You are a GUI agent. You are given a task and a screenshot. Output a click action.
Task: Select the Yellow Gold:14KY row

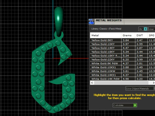pyautogui.click(x=122, y=48)
